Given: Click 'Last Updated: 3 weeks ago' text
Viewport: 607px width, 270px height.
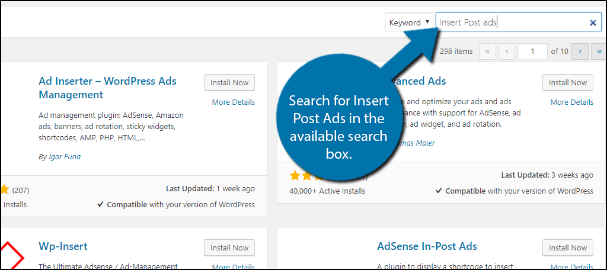Looking at the screenshot, I should pos(547,175).
